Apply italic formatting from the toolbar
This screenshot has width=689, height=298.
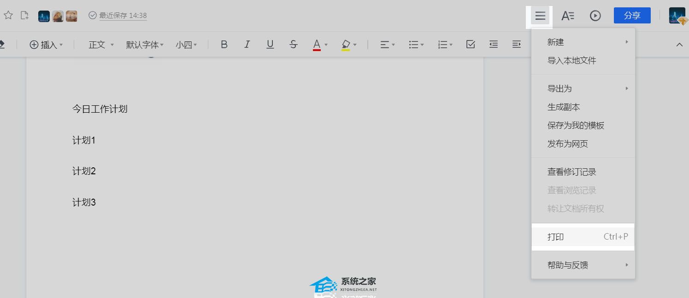(247, 45)
